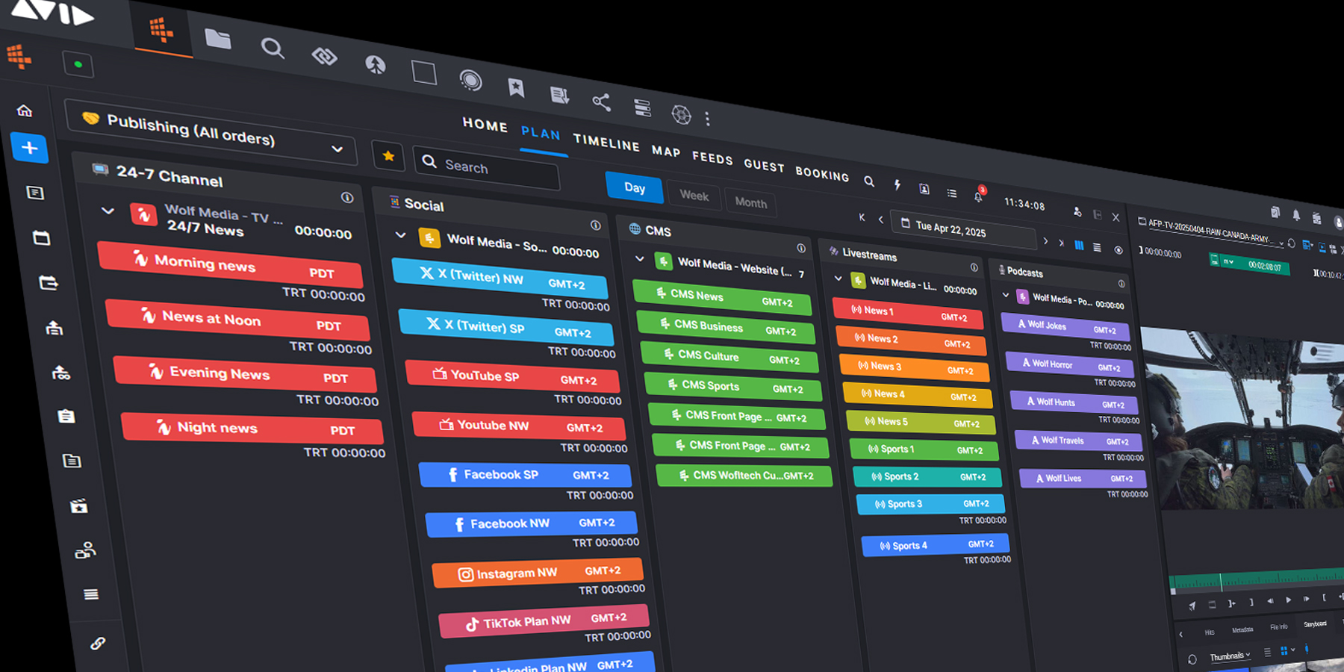Show info for the Podcasts column
This screenshot has width=1344, height=672.
pyautogui.click(x=1121, y=283)
